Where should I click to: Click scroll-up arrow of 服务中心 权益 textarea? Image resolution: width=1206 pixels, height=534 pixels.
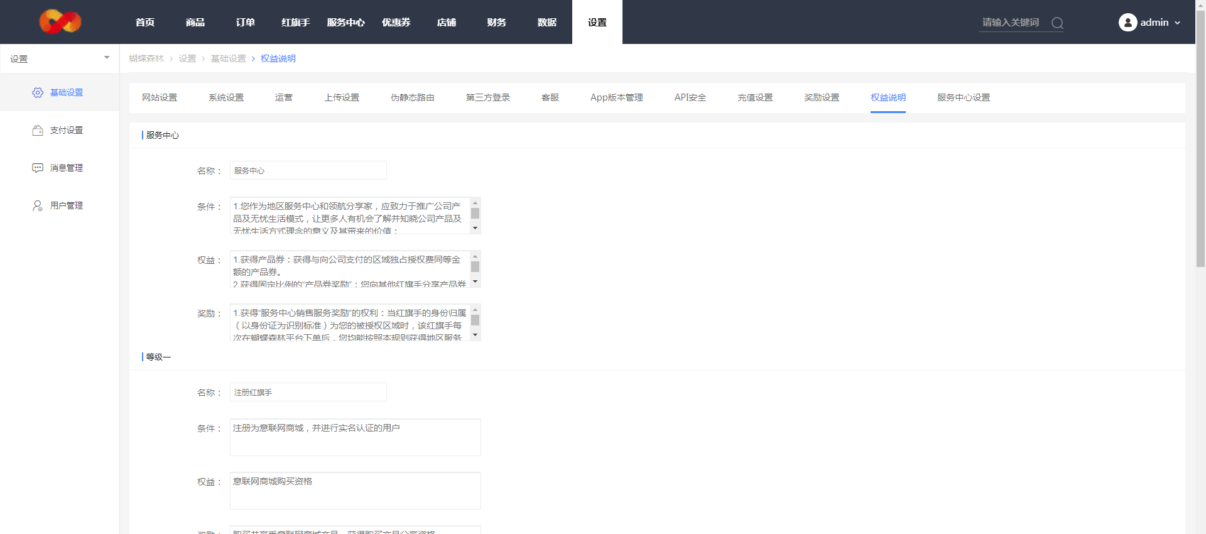475,256
